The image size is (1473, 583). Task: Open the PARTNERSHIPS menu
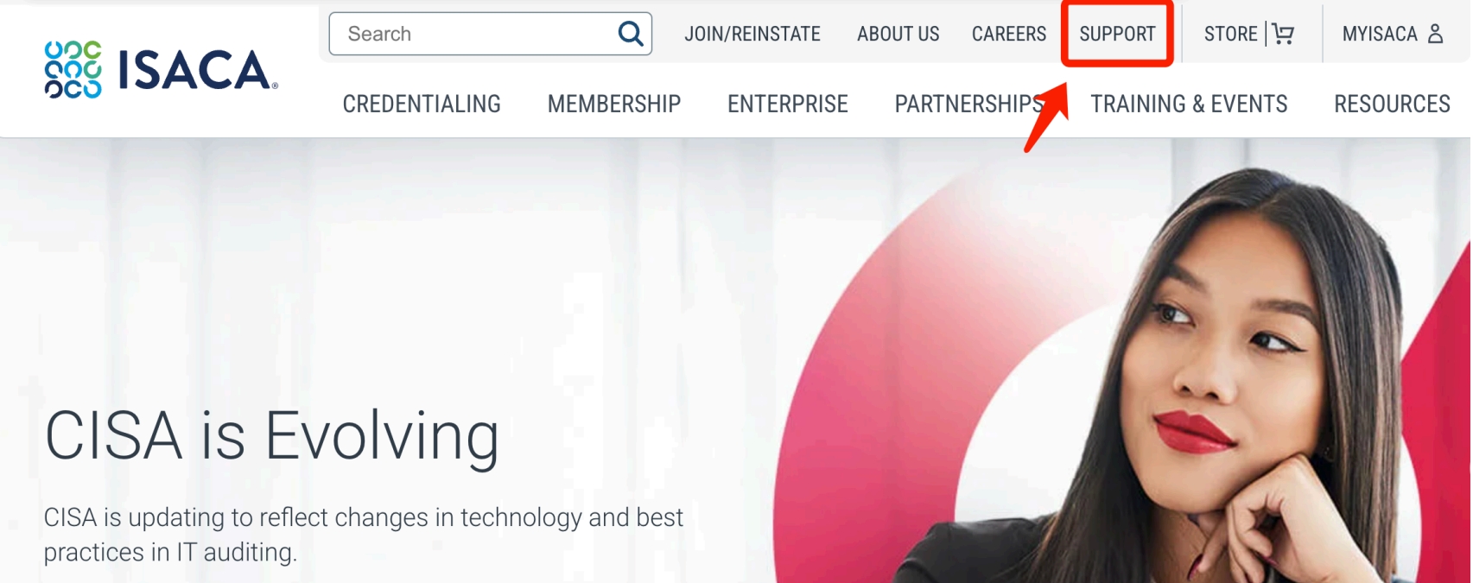969,104
